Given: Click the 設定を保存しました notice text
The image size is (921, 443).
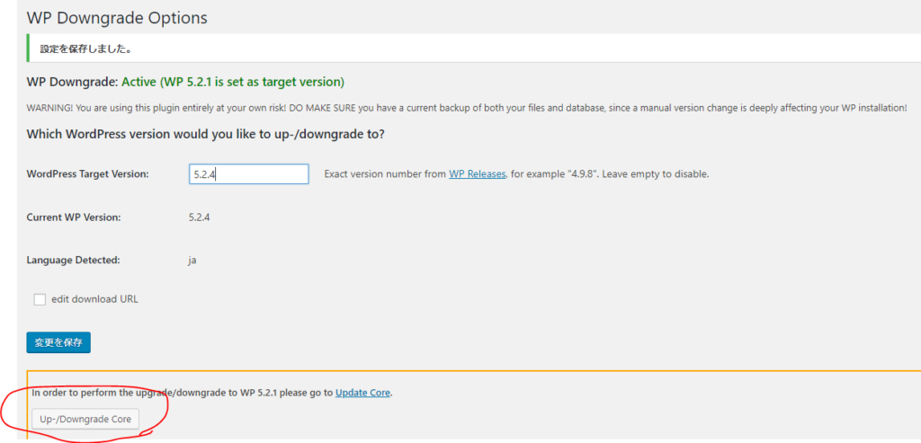Looking at the screenshot, I should 85,49.
